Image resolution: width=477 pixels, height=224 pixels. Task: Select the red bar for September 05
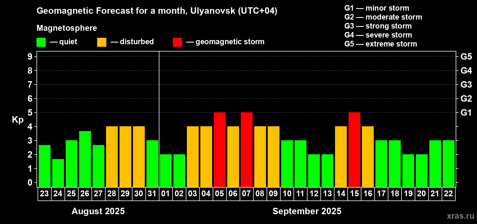tap(220, 150)
